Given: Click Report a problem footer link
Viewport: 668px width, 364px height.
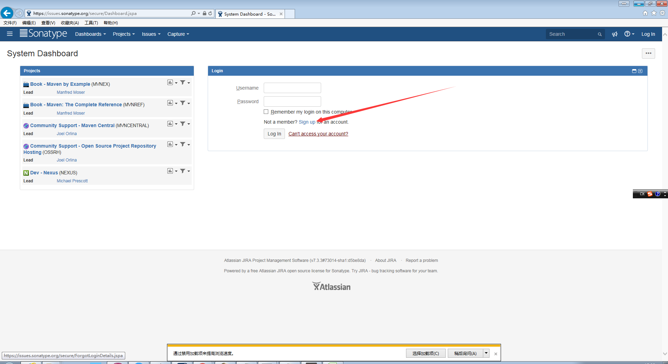Looking at the screenshot, I should tap(422, 260).
